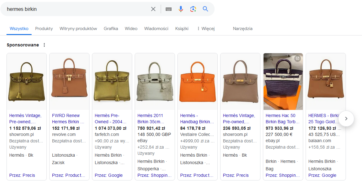362x187 pixels.
Task: Select the Witryny produktów tab
Action: pos(78,28)
